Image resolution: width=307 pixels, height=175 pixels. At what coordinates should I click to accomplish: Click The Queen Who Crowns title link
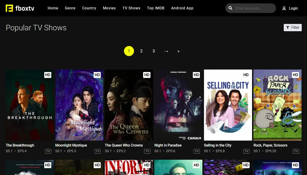pyautogui.click(x=124, y=145)
